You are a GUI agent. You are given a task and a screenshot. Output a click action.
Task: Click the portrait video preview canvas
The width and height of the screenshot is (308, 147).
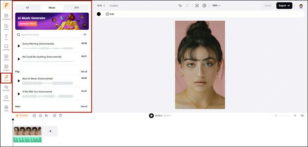[200, 65]
